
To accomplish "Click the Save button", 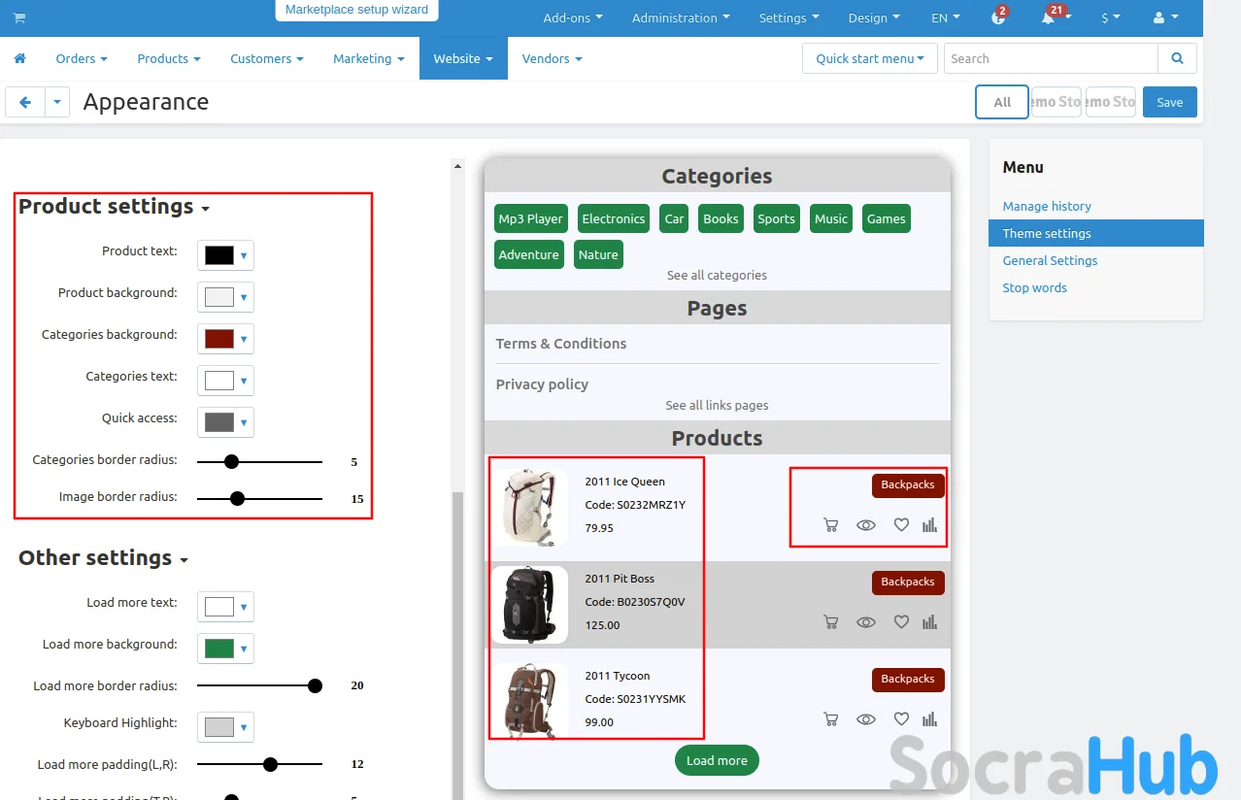I will pyautogui.click(x=1169, y=102).
